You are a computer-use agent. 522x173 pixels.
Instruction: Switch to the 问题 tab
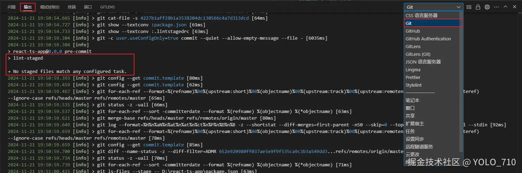click(12, 7)
